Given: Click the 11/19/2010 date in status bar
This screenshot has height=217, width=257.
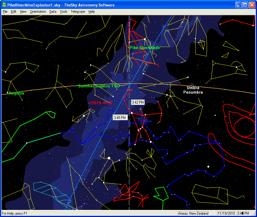Looking at the screenshot, I should click(226, 213).
